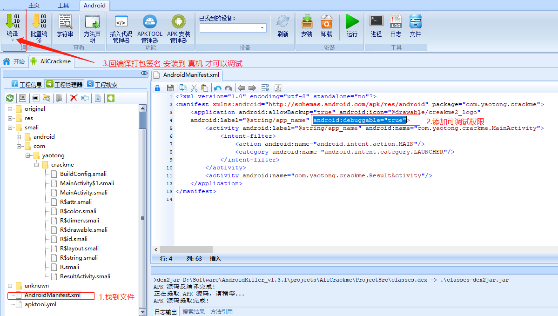Toggle the eye icon above project tabs
The image size is (558, 316).
click(144, 74)
